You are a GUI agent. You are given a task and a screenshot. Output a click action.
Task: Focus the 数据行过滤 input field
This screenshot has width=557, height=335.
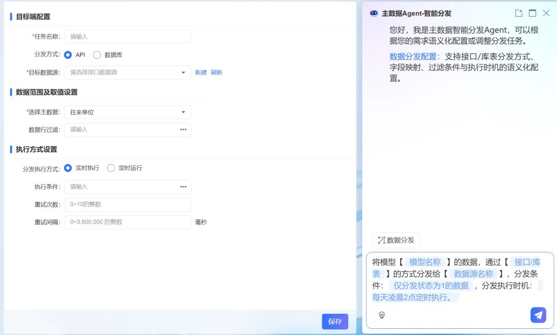(127, 130)
